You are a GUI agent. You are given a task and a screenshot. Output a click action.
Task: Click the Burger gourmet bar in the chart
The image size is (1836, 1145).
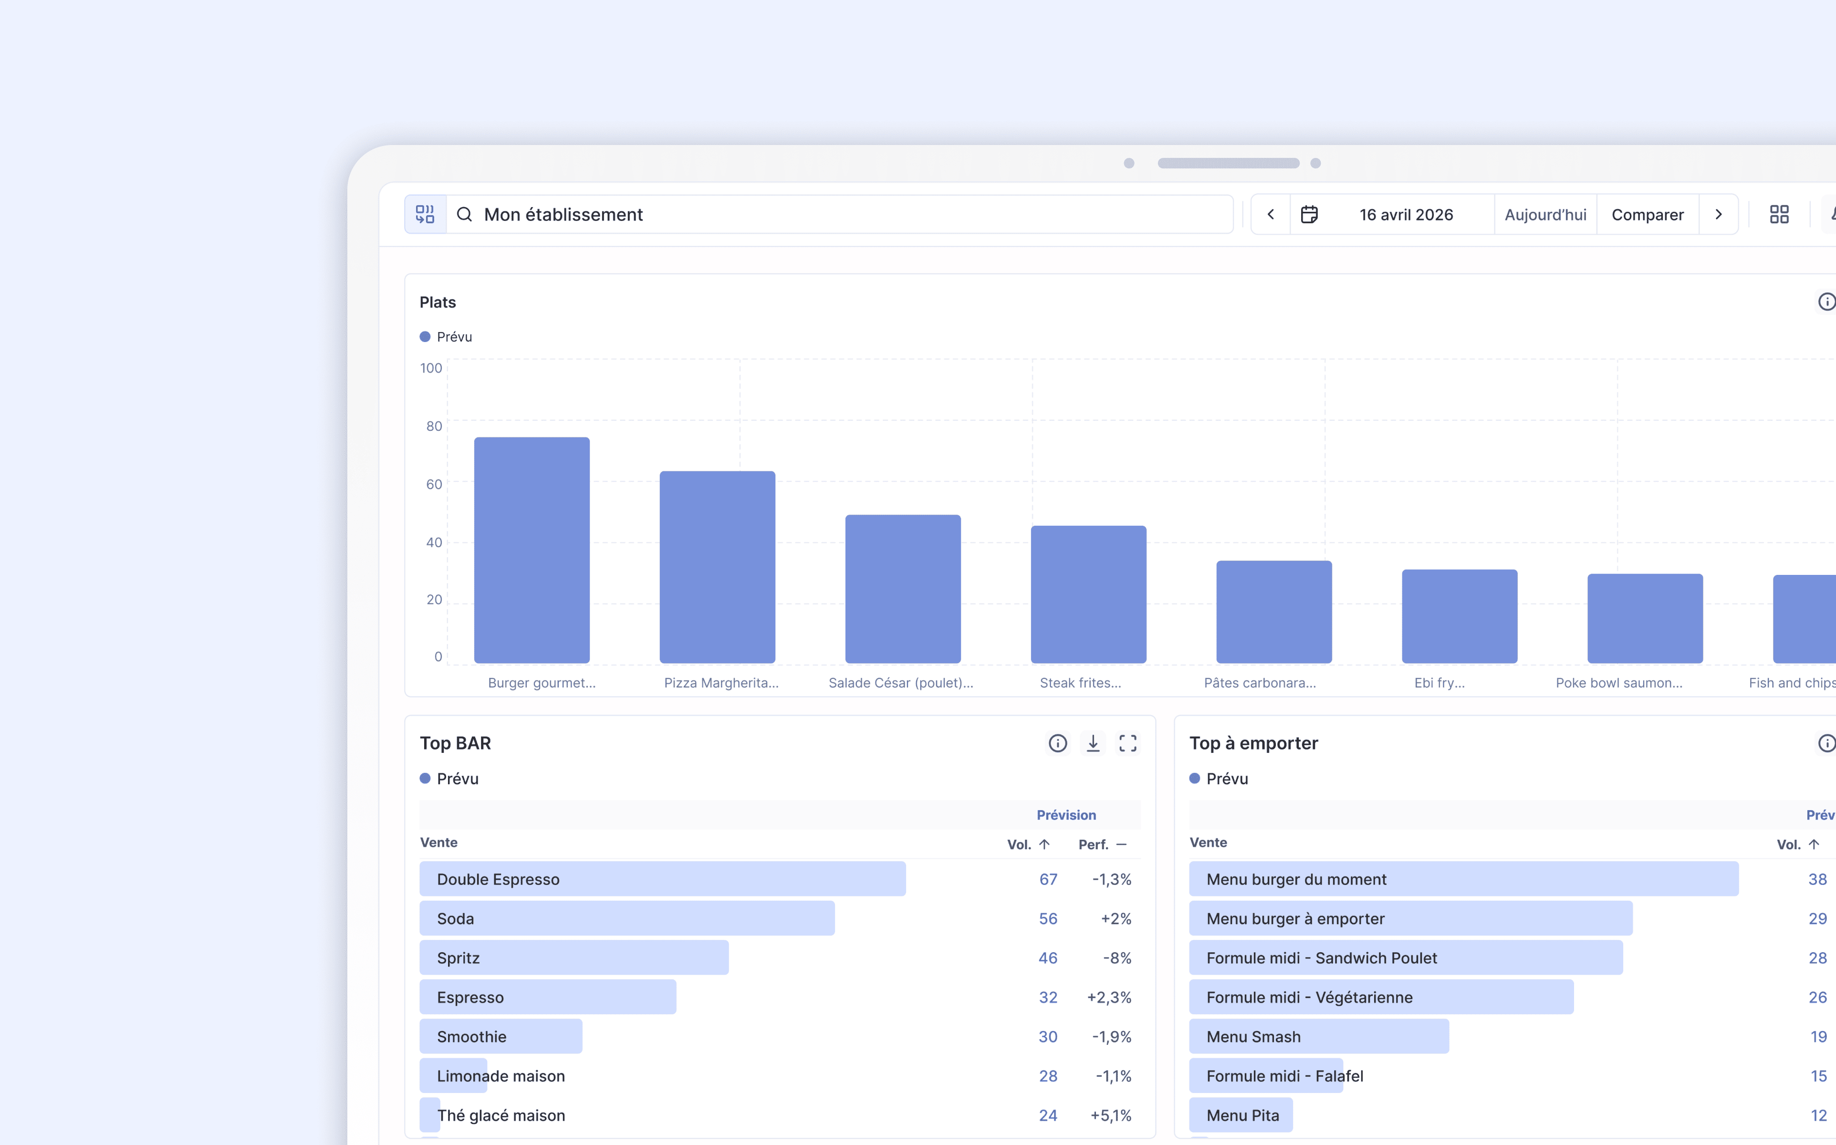[532, 550]
